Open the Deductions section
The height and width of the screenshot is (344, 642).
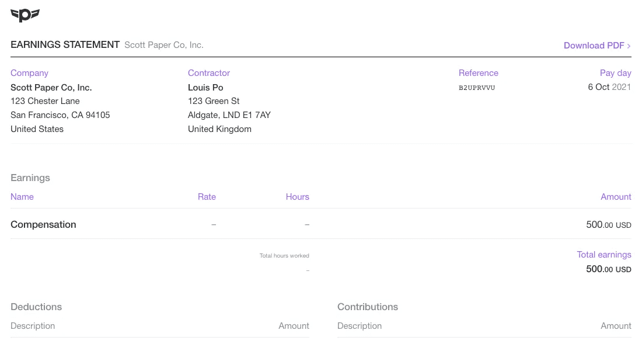coord(36,307)
